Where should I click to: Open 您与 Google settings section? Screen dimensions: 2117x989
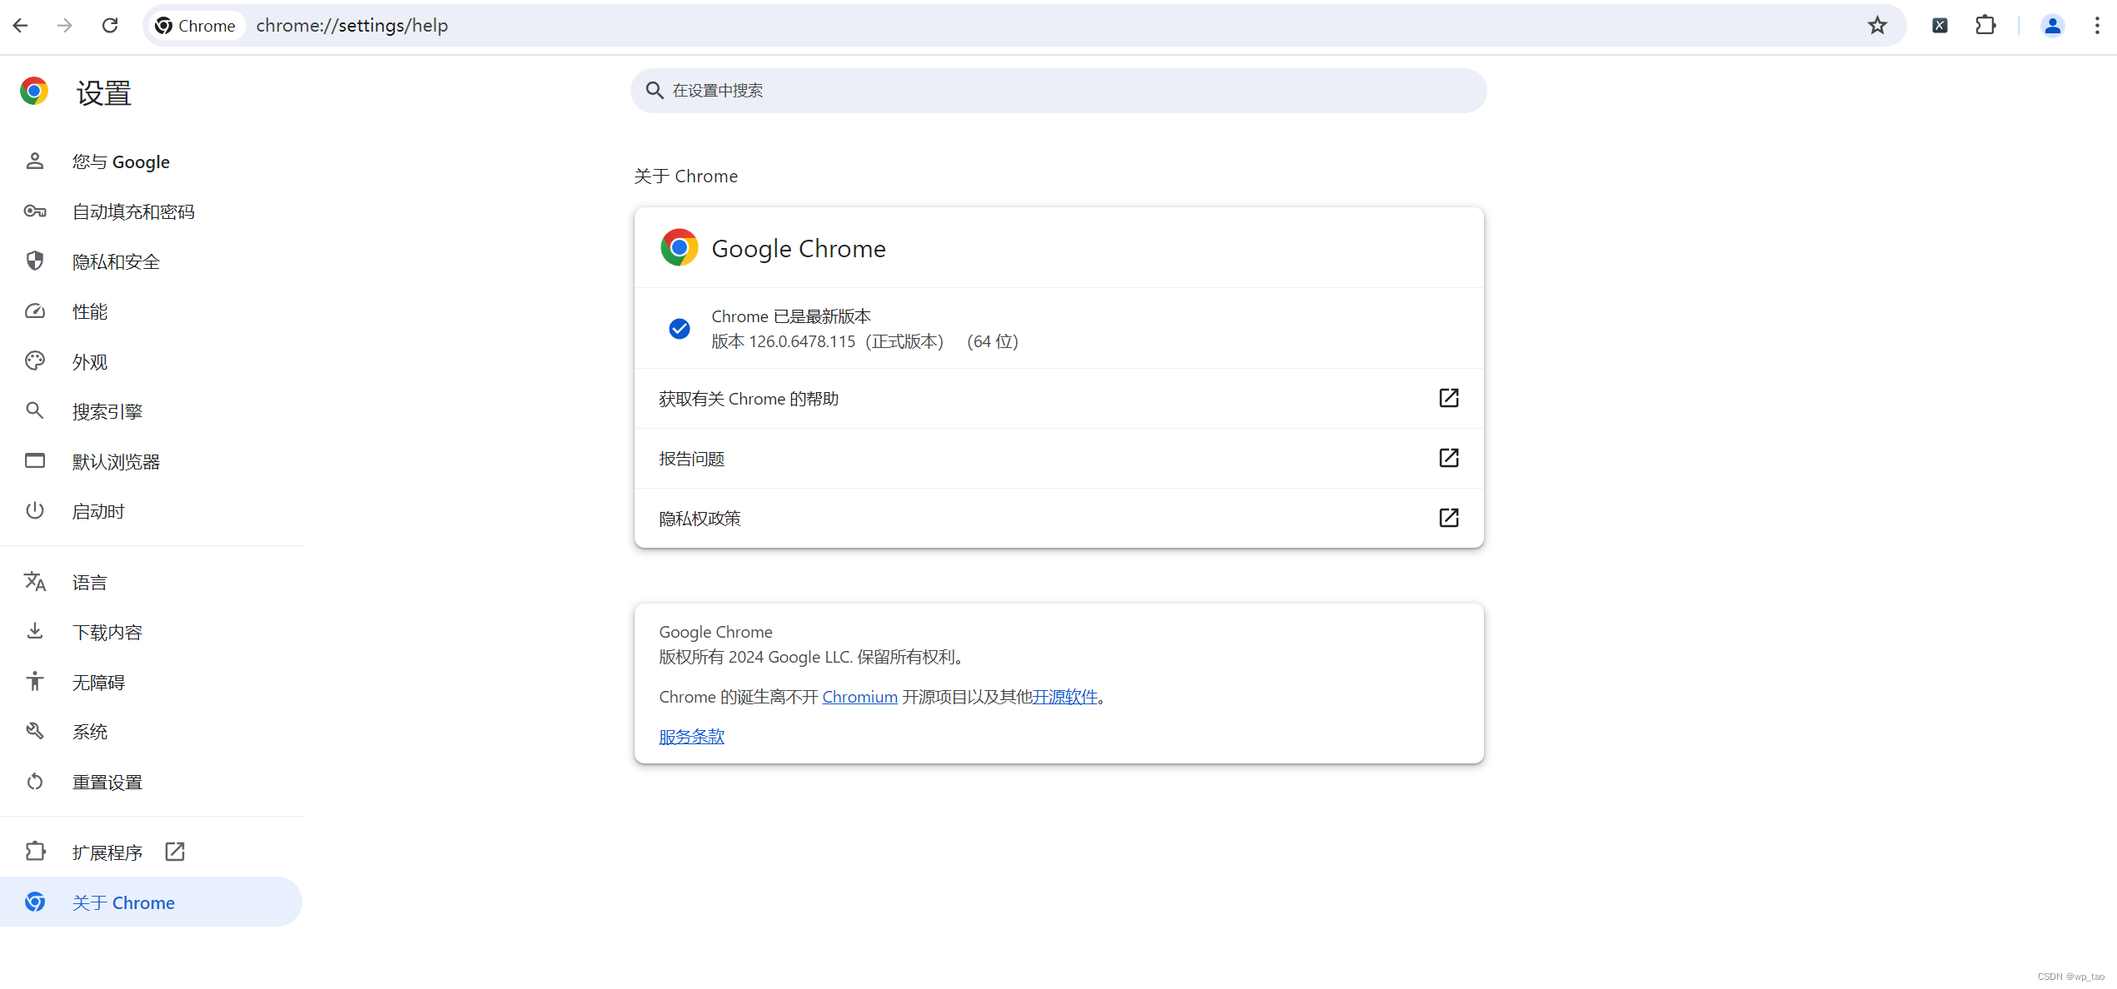pos(152,162)
